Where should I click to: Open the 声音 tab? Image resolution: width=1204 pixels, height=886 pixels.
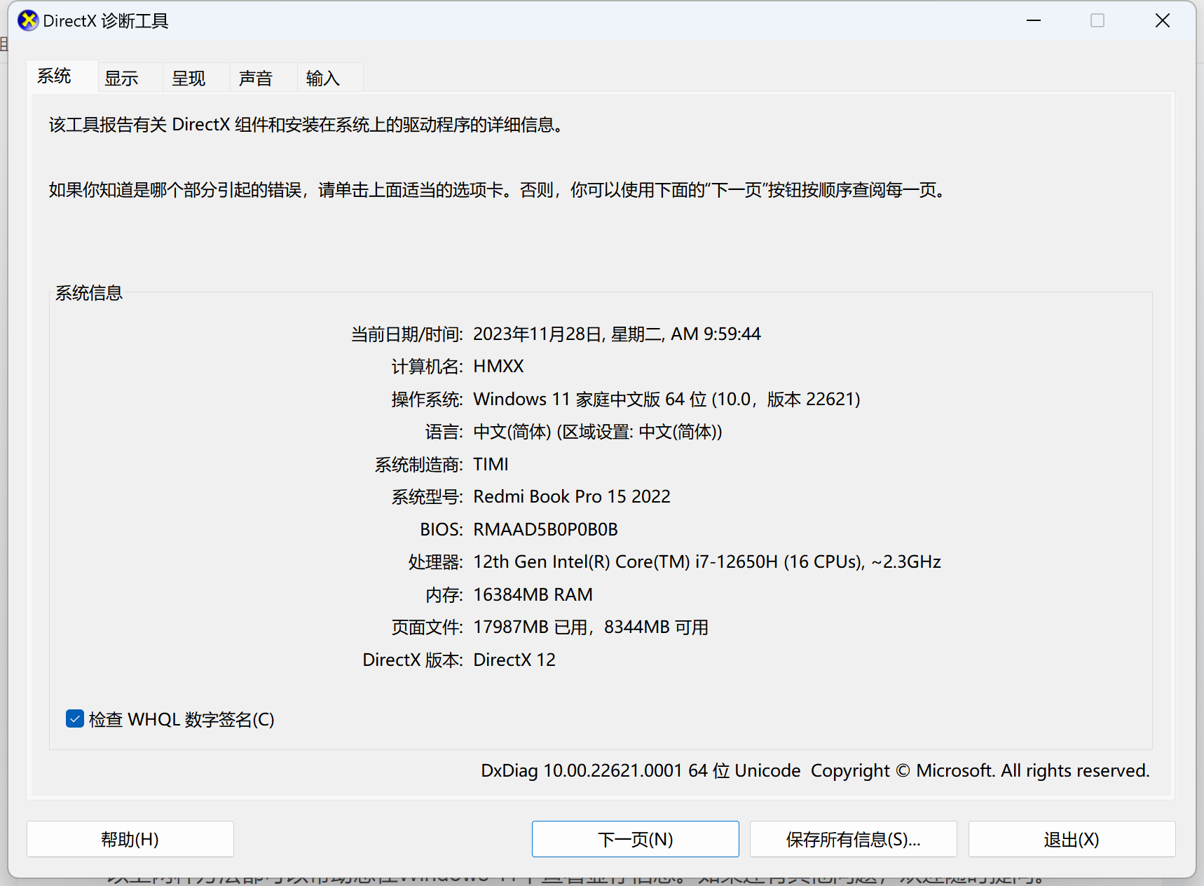(263, 78)
